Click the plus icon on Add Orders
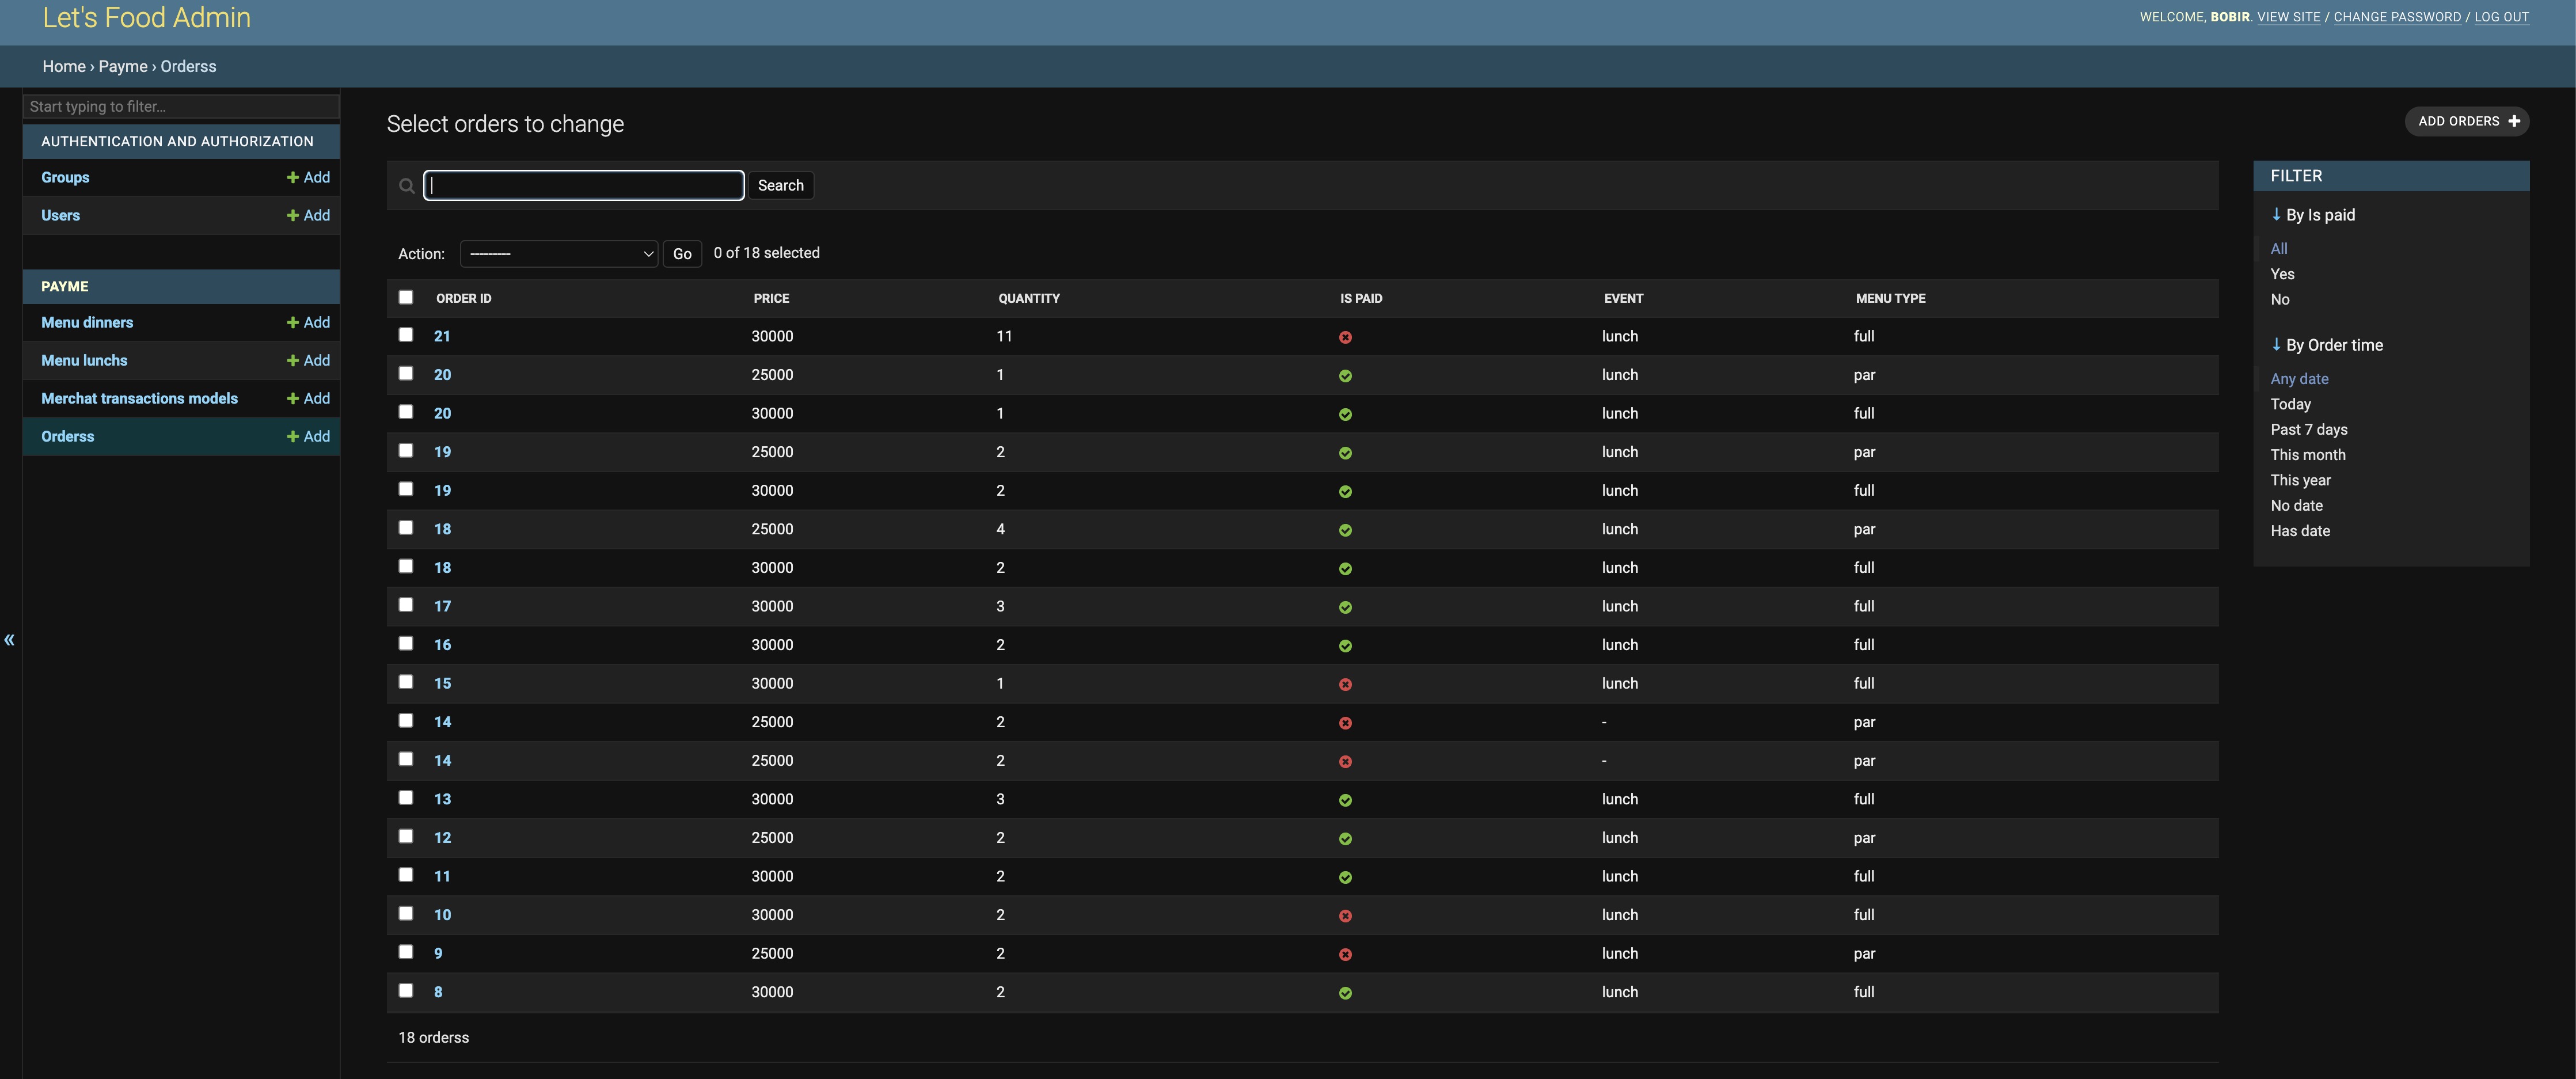 pos(2514,121)
